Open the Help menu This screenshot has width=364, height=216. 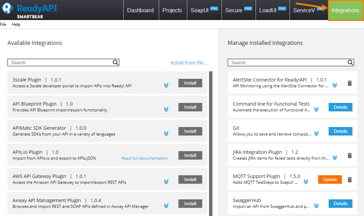pyautogui.click(x=16, y=24)
